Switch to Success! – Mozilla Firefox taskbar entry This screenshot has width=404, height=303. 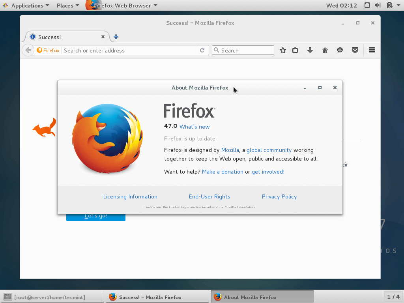157,297
